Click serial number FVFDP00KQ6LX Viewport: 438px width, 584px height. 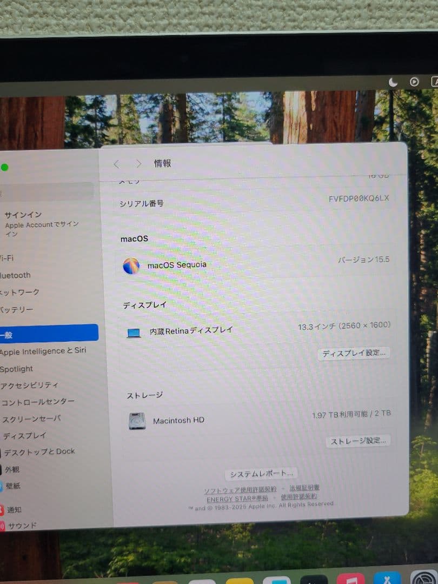[x=359, y=198]
